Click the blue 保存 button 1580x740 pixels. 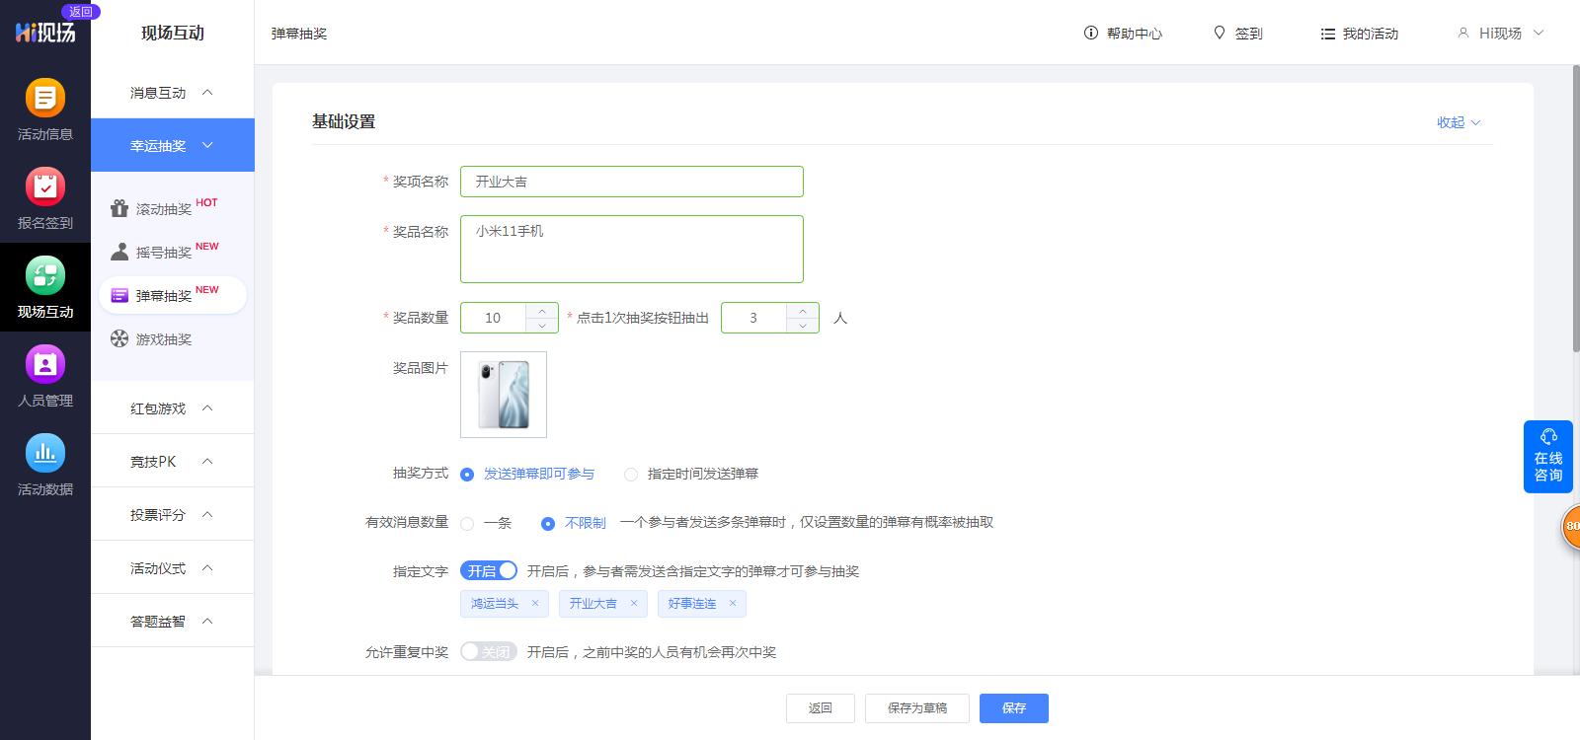[1013, 708]
